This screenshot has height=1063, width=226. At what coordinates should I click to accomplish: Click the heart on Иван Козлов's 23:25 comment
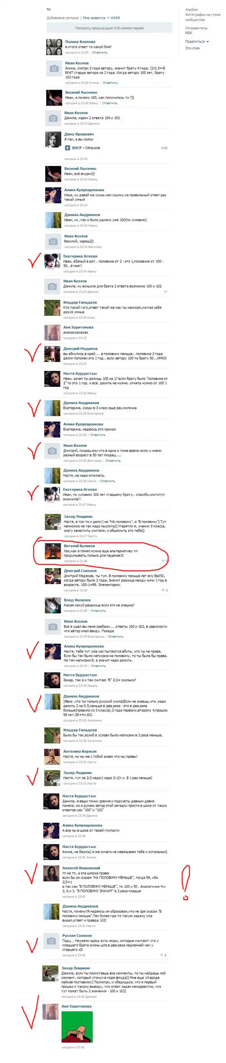pyautogui.click(x=165, y=291)
